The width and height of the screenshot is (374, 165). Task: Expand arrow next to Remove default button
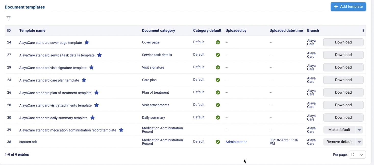pyautogui.click(x=359, y=142)
